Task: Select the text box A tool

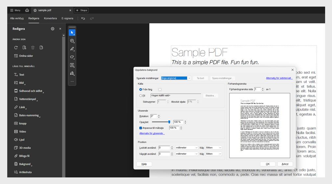Action: coord(72,65)
